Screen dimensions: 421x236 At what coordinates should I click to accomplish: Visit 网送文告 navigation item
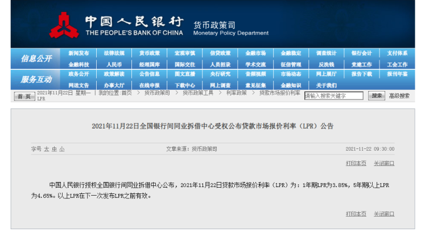[79, 85]
